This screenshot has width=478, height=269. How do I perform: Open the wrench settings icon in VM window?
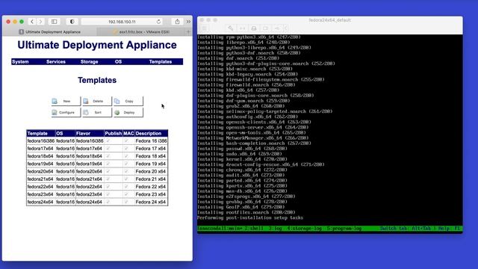(231, 28)
